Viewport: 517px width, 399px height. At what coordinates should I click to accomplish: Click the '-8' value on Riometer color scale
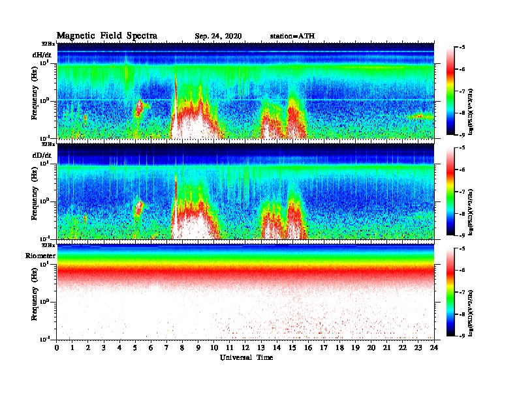462,314
